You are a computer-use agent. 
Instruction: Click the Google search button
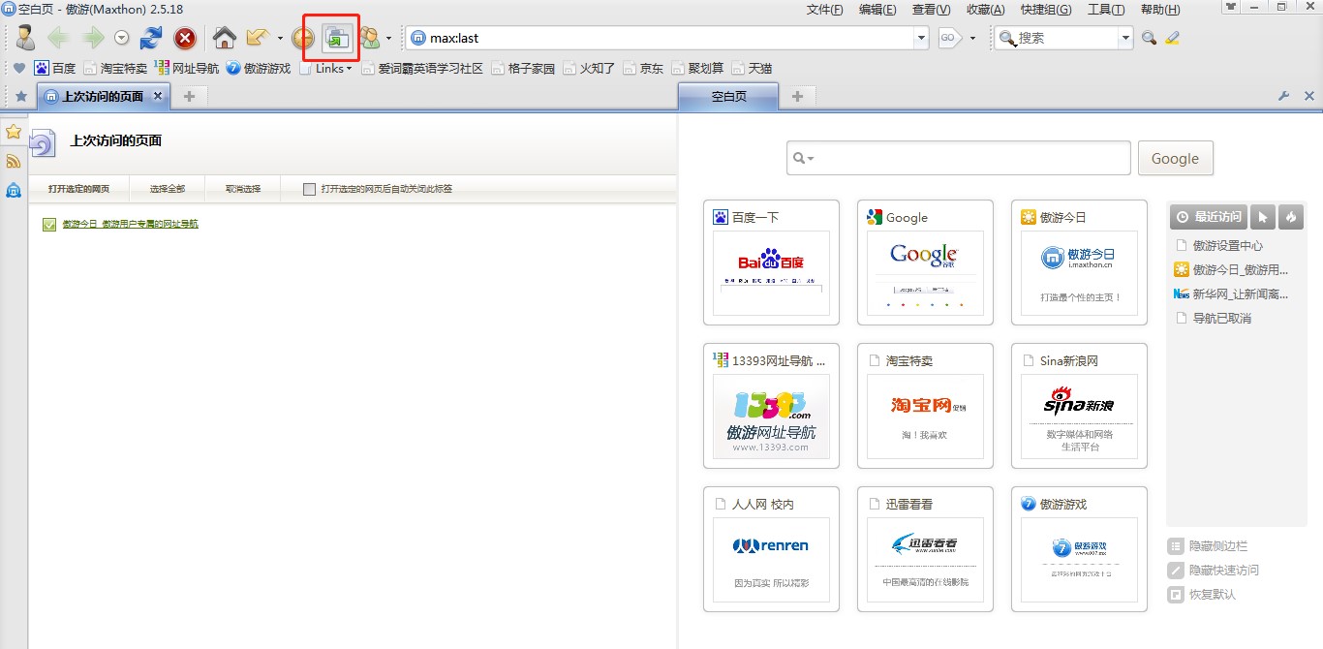[1175, 159]
